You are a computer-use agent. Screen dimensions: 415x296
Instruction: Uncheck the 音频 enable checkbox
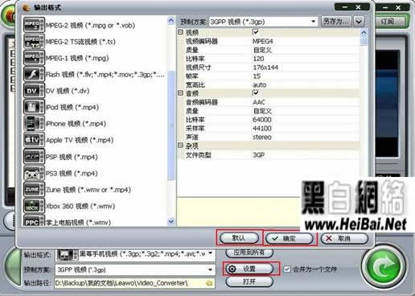[256, 93]
